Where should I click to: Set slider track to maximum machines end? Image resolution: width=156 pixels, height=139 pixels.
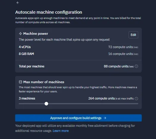[x=138, y=104]
